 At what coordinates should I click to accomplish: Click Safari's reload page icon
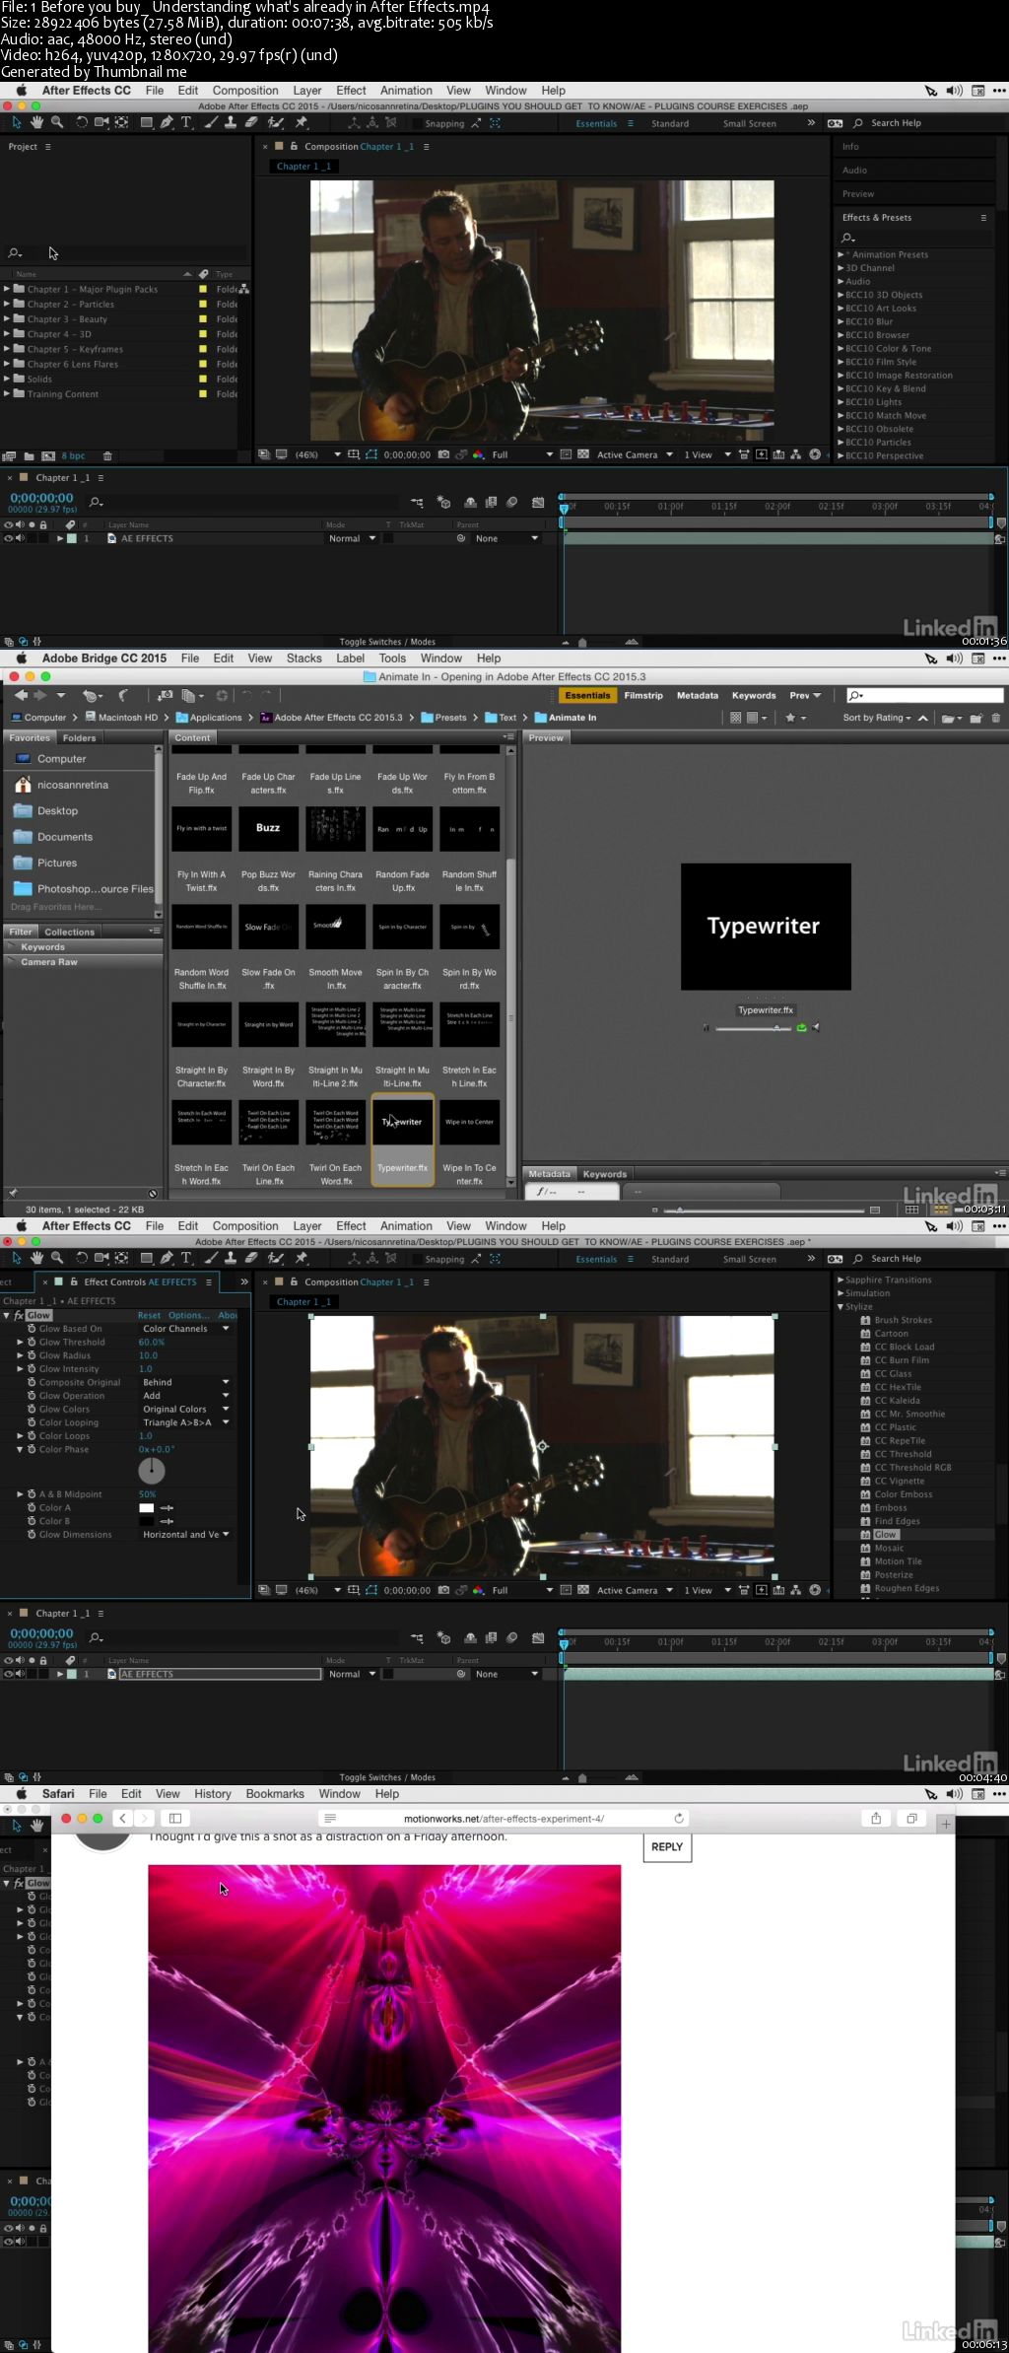(x=679, y=1818)
